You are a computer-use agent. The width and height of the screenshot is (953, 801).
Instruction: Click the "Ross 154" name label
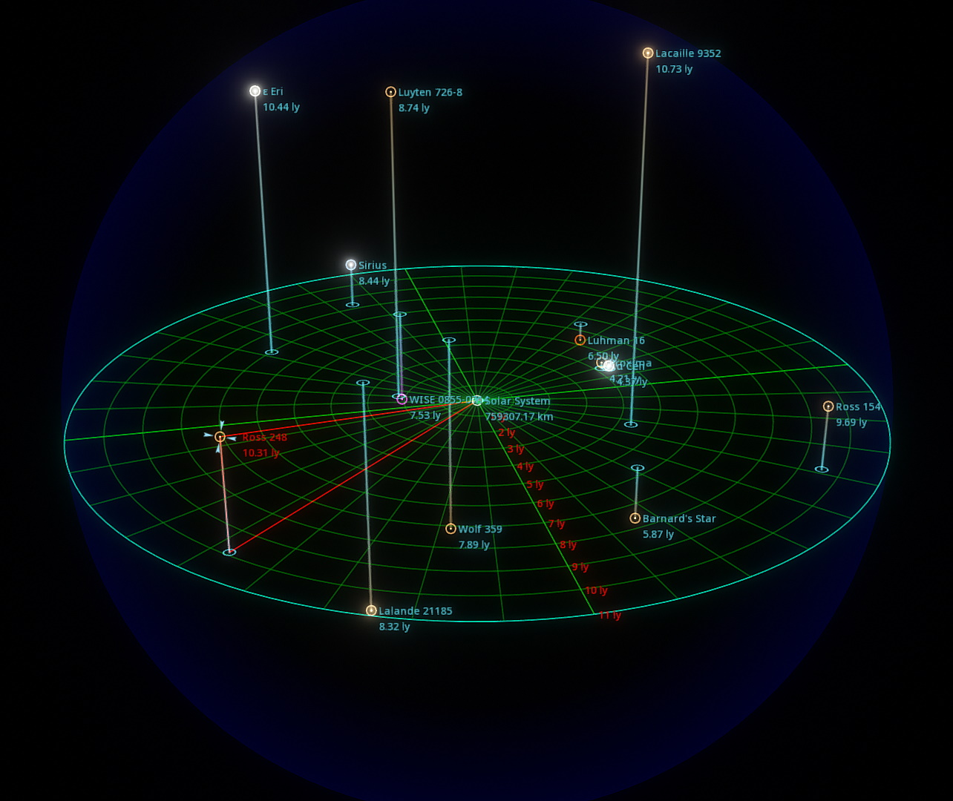point(858,406)
